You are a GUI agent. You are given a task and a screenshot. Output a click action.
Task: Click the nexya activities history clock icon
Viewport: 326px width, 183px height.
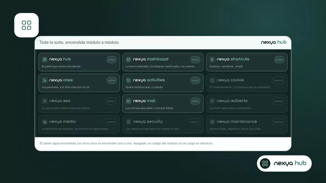[x=128, y=80]
